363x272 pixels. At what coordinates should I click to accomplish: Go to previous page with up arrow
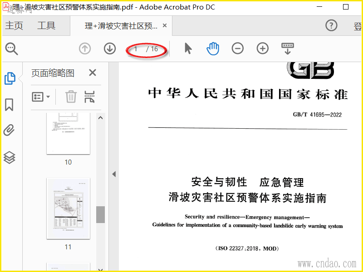tap(85, 49)
